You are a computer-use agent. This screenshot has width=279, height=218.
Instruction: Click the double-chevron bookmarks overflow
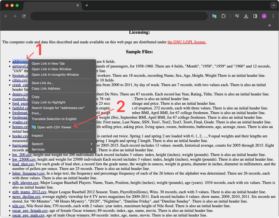[269, 25]
